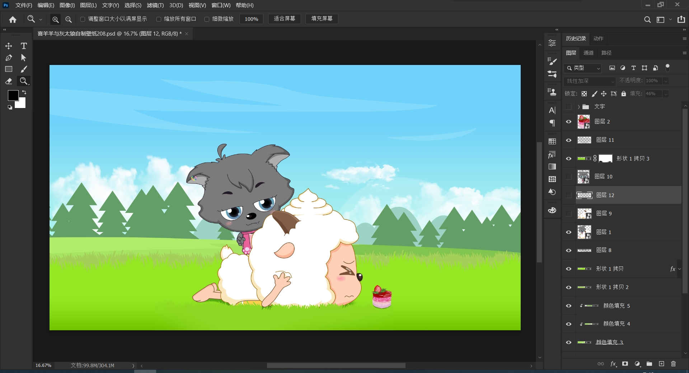
Task: Hide layer 图层 1
Action: click(x=568, y=232)
